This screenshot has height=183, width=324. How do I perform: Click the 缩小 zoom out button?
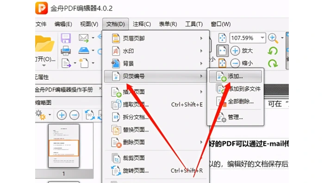(x=242, y=63)
